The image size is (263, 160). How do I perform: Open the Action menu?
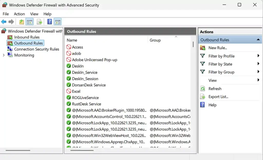(19, 14)
